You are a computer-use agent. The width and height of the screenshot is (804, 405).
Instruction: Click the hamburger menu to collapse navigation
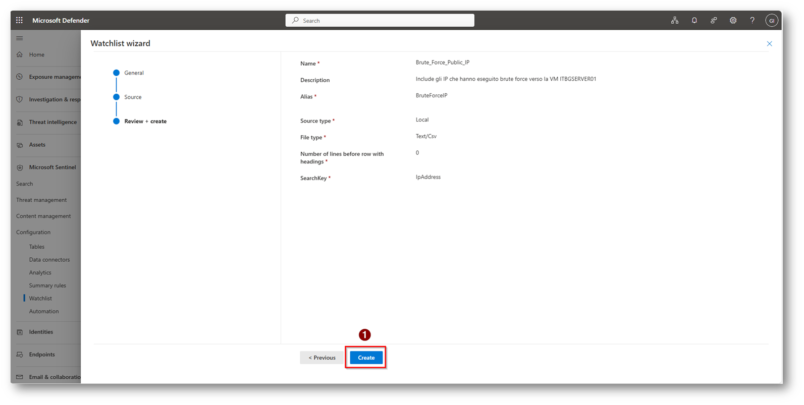tap(20, 38)
